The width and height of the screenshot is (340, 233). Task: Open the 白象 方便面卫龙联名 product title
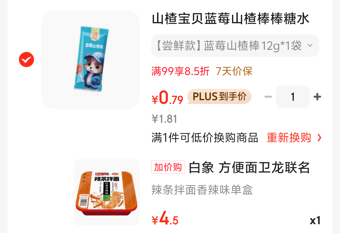point(249,168)
